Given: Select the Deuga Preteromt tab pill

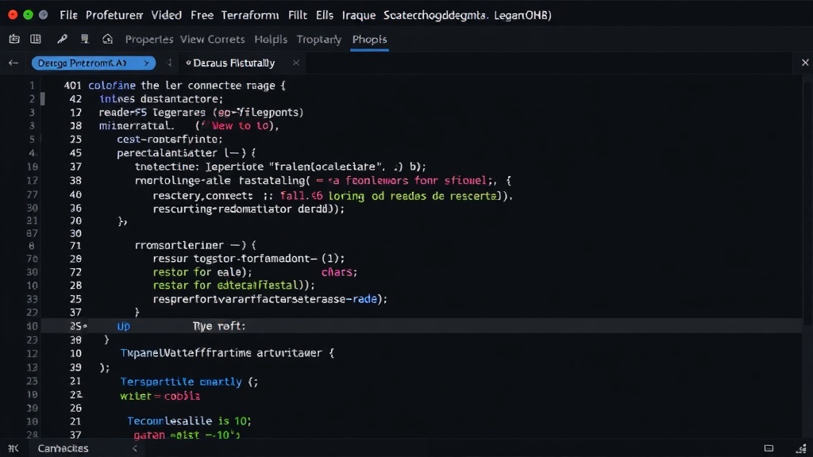Looking at the screenshot, I should [94, 63].
